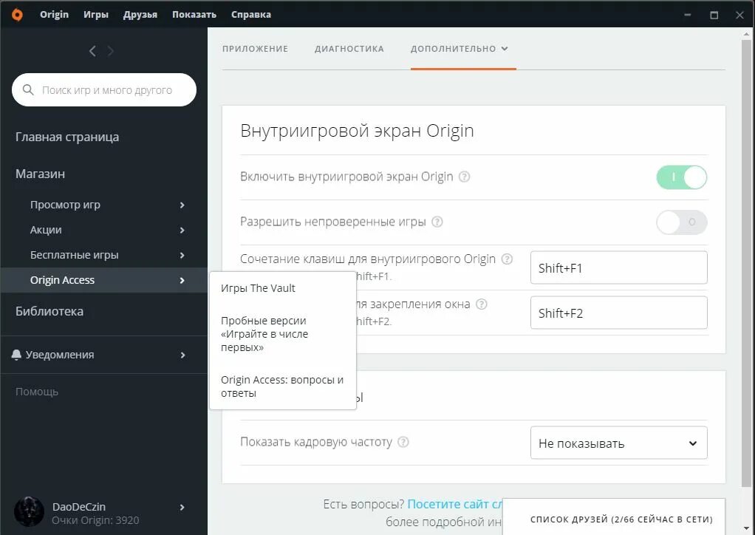Open Origin Access: вопросы и ответы
The image size is (755, 535).
(x=282, y=386)
